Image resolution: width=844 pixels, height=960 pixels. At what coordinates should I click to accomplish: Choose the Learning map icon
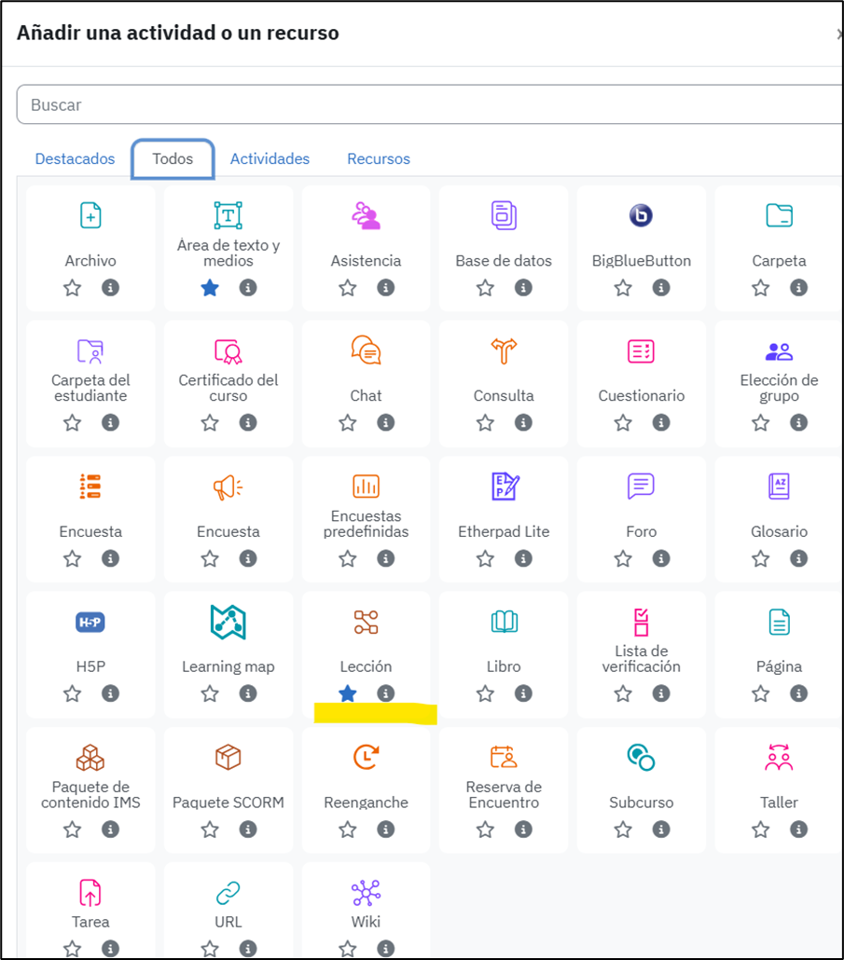[228, 622]
